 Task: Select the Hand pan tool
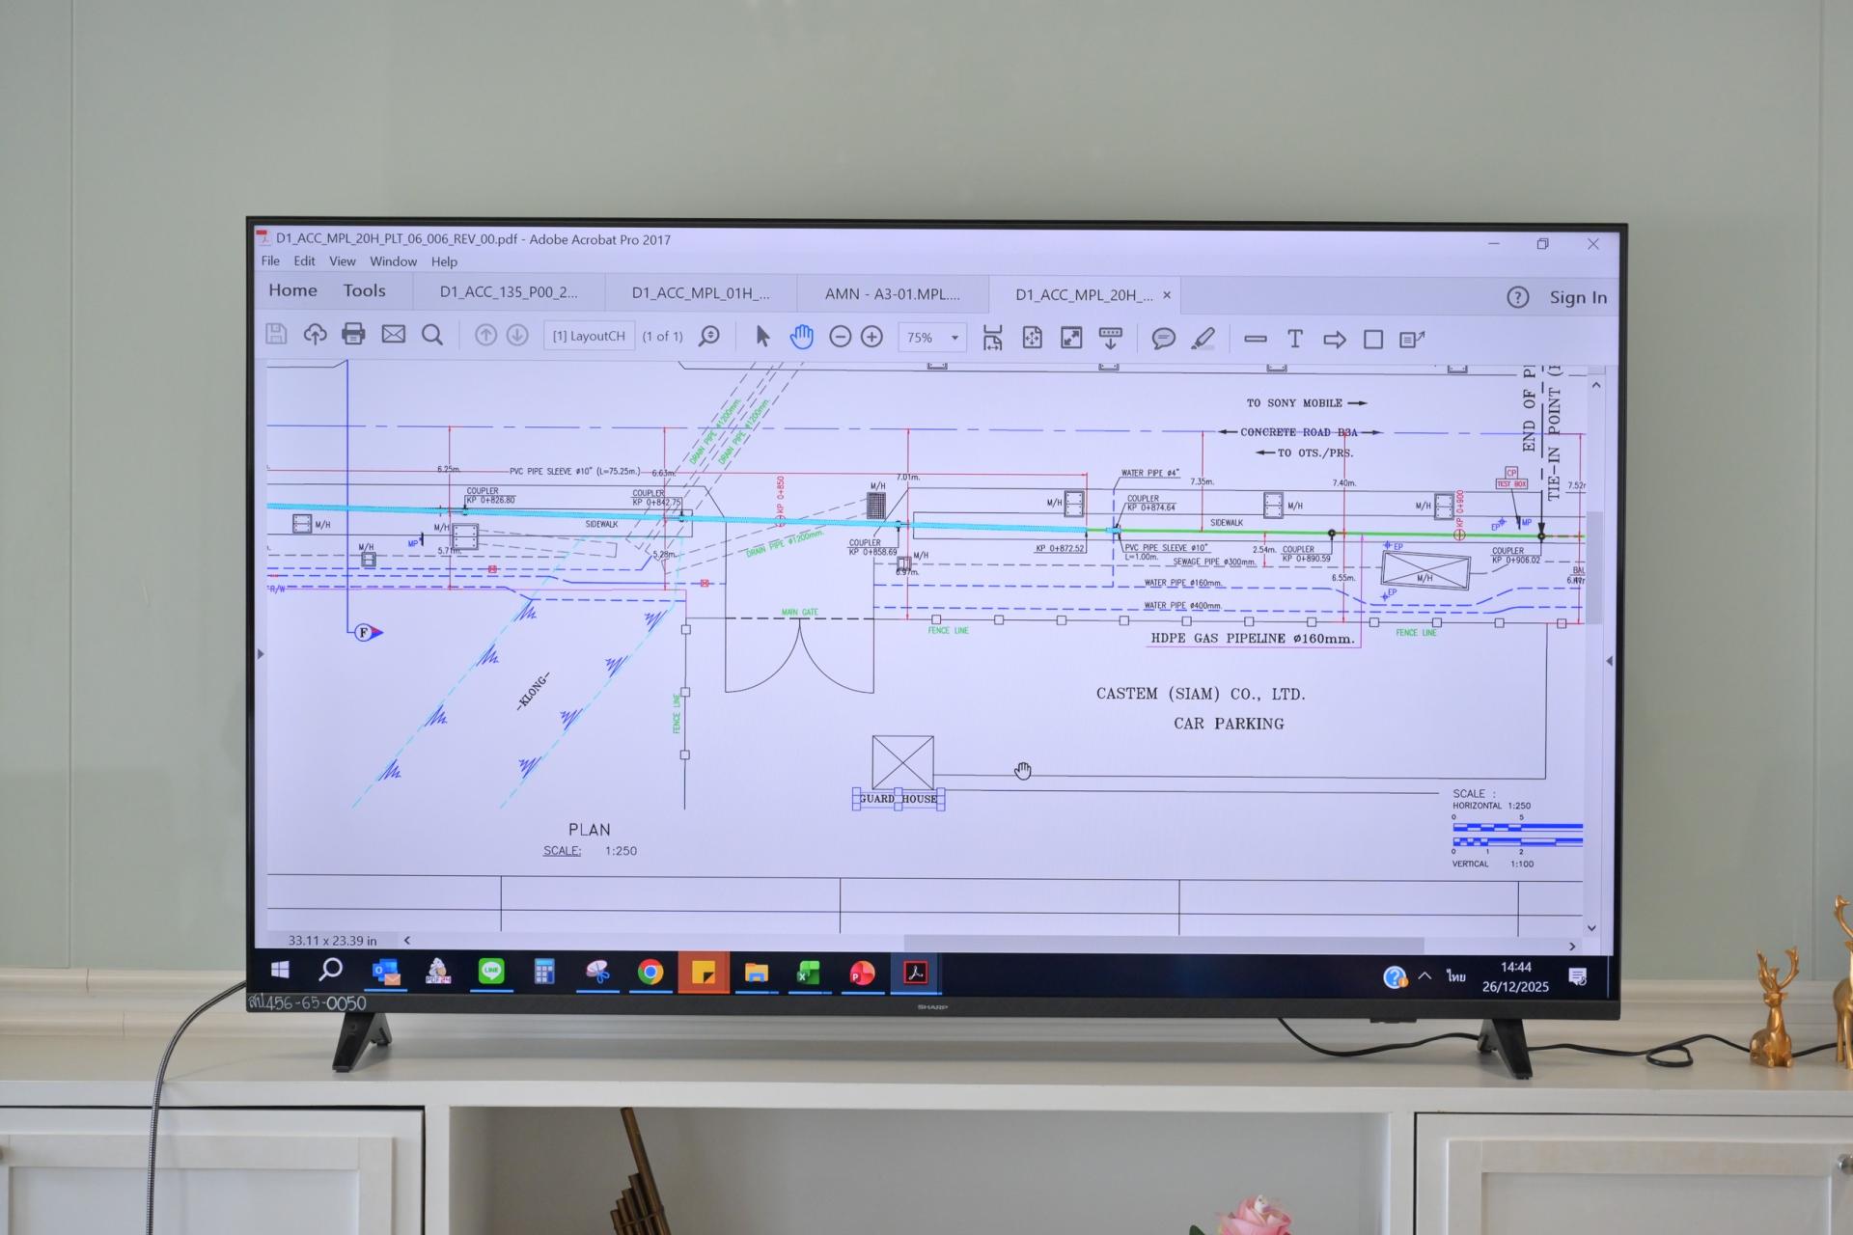tap(801, 336)
